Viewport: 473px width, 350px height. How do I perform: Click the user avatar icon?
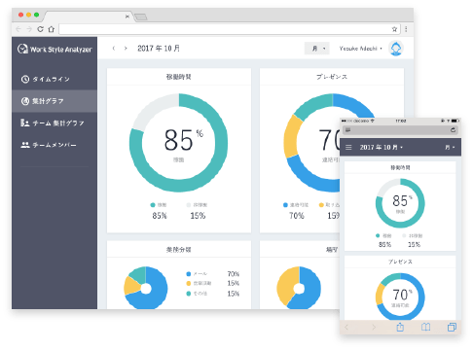pyautogui.click(x=396, y=49)
